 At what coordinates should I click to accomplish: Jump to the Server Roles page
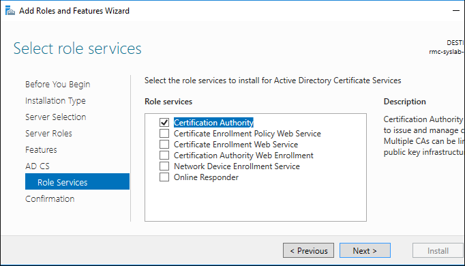coord(48,134)
